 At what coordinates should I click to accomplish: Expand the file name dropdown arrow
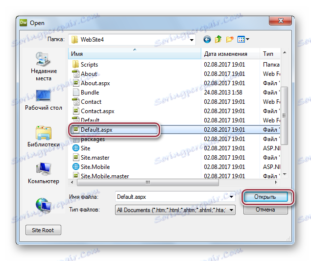[x=231, y=197]
